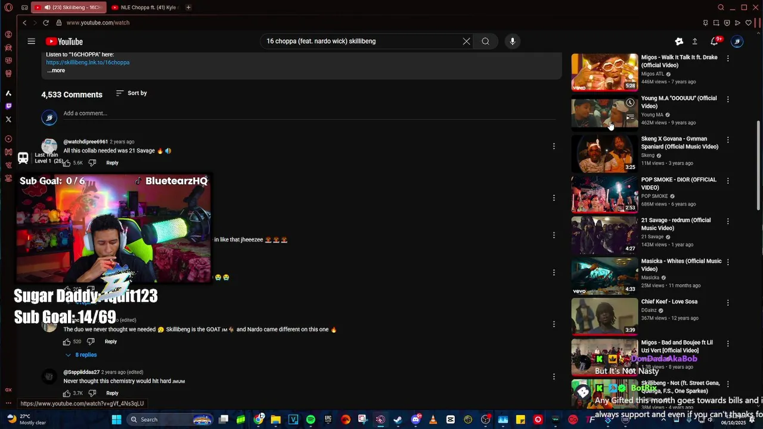Clear the YouTube search box text
This screenshot has height=429, width=763.
466,41
